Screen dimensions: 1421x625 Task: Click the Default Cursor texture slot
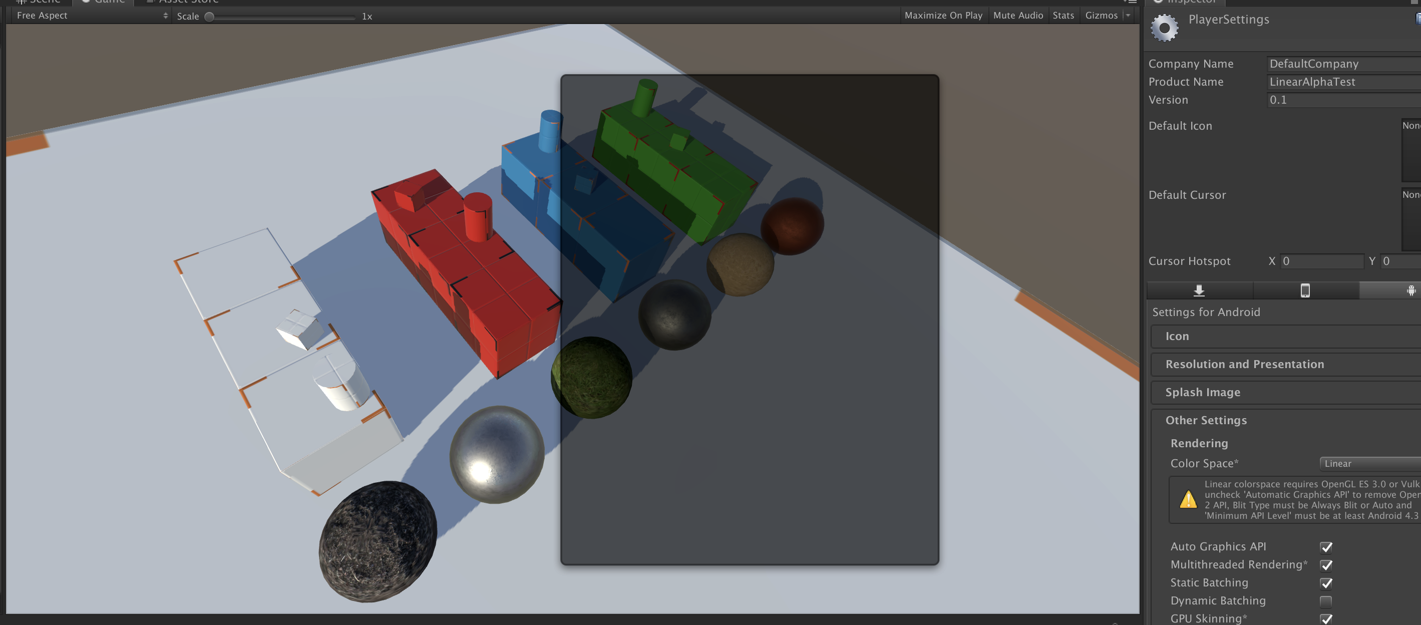click(1410, 219)
